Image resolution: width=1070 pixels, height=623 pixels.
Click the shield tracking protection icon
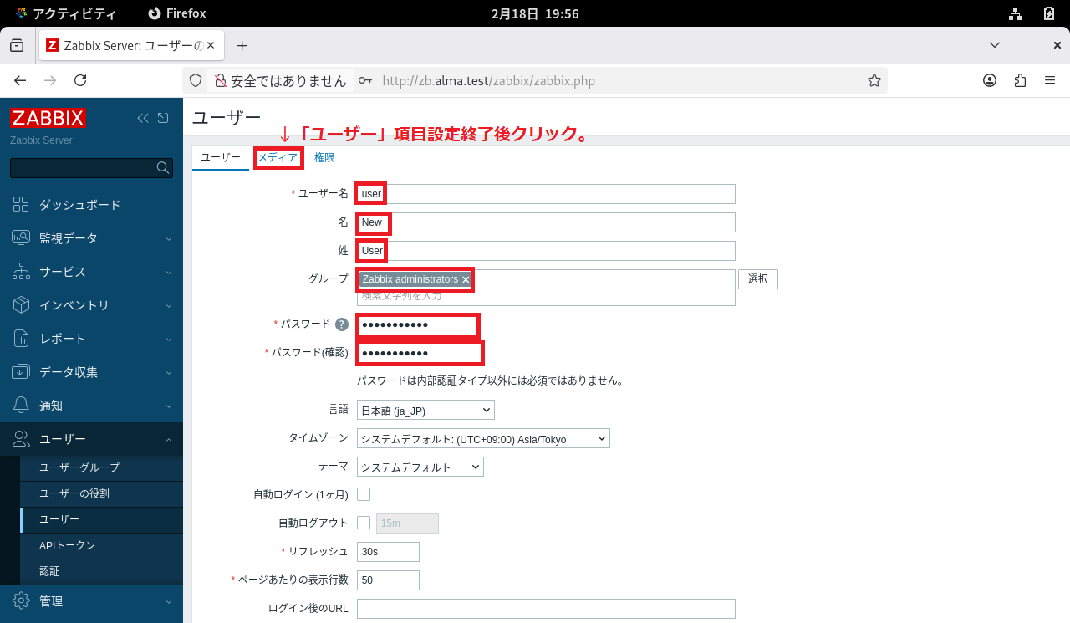click(196, 80)
